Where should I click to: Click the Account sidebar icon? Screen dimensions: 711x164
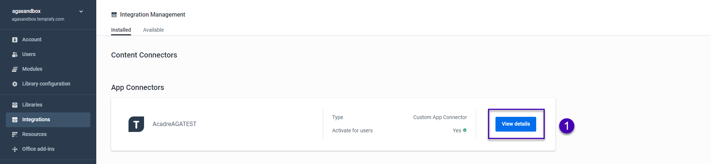[15, 40]
